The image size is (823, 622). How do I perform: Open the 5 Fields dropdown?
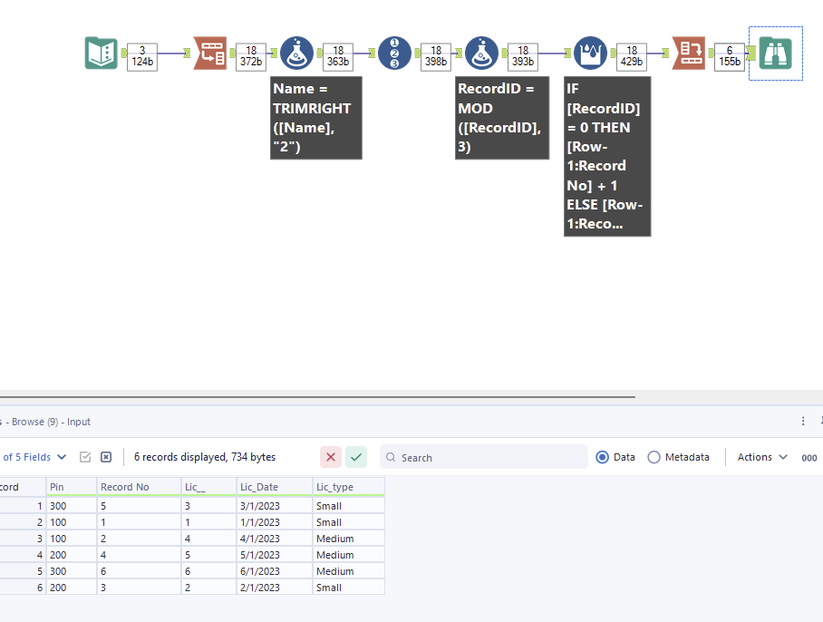coord(34,457)
